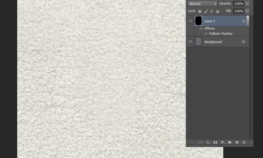This screenshot has height=158, width=263.
Task: Delete layer with trash icon
Action: click(244, 142)
